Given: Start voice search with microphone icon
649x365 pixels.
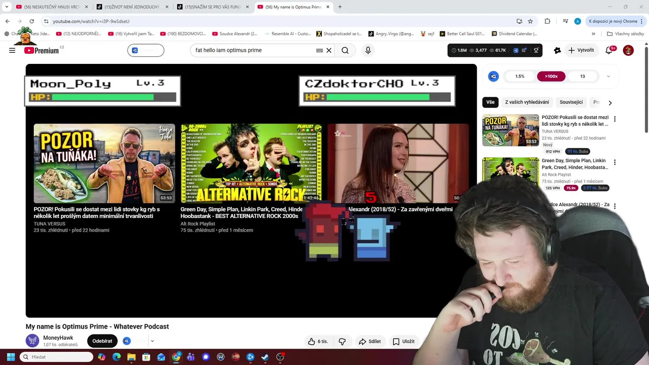Looking at the screenshot, I should pyautogui.click(x=368, y=50).
